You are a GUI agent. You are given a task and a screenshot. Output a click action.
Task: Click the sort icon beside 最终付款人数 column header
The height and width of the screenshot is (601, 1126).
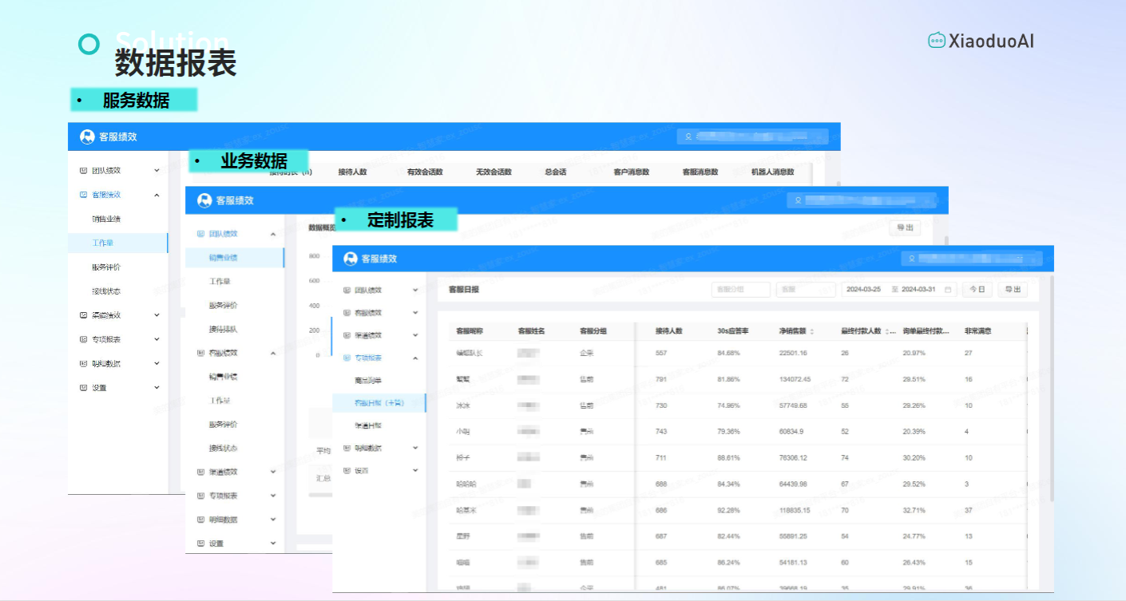pyautogui.click(x=887, y=331)
